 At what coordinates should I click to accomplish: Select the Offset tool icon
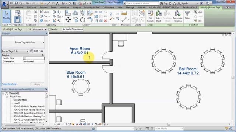click(75, 13)
